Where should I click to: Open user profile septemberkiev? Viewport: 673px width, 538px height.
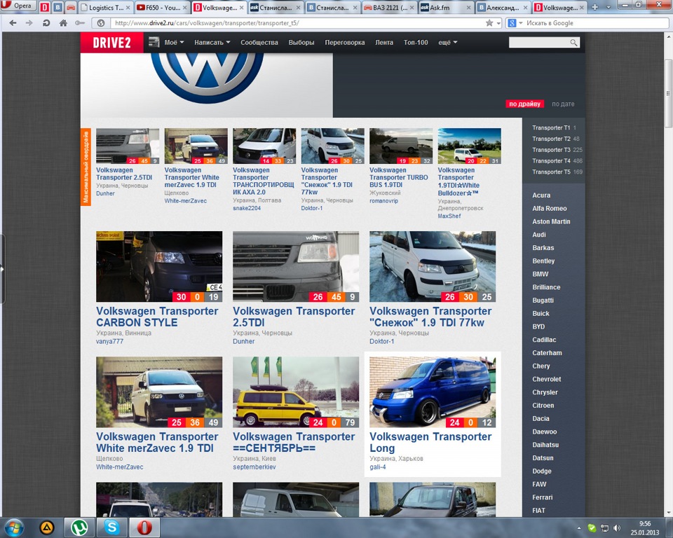(x=254, y=467)
